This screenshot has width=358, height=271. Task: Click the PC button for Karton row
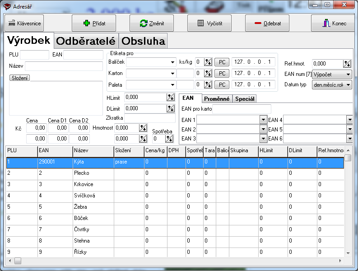pos(221,73)
